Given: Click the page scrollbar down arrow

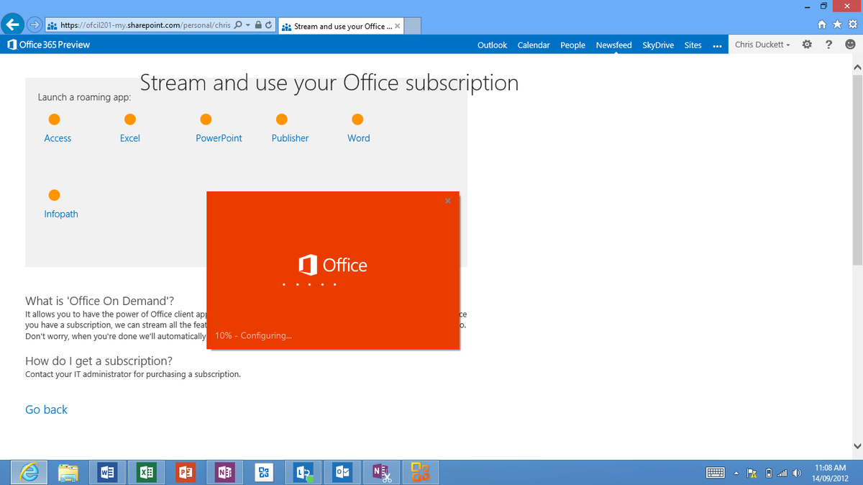Looking at the screenshot, I should coord(857,445).
